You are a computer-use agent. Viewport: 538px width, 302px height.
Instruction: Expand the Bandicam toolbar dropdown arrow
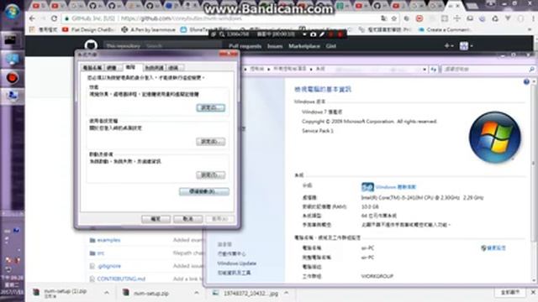304,34
